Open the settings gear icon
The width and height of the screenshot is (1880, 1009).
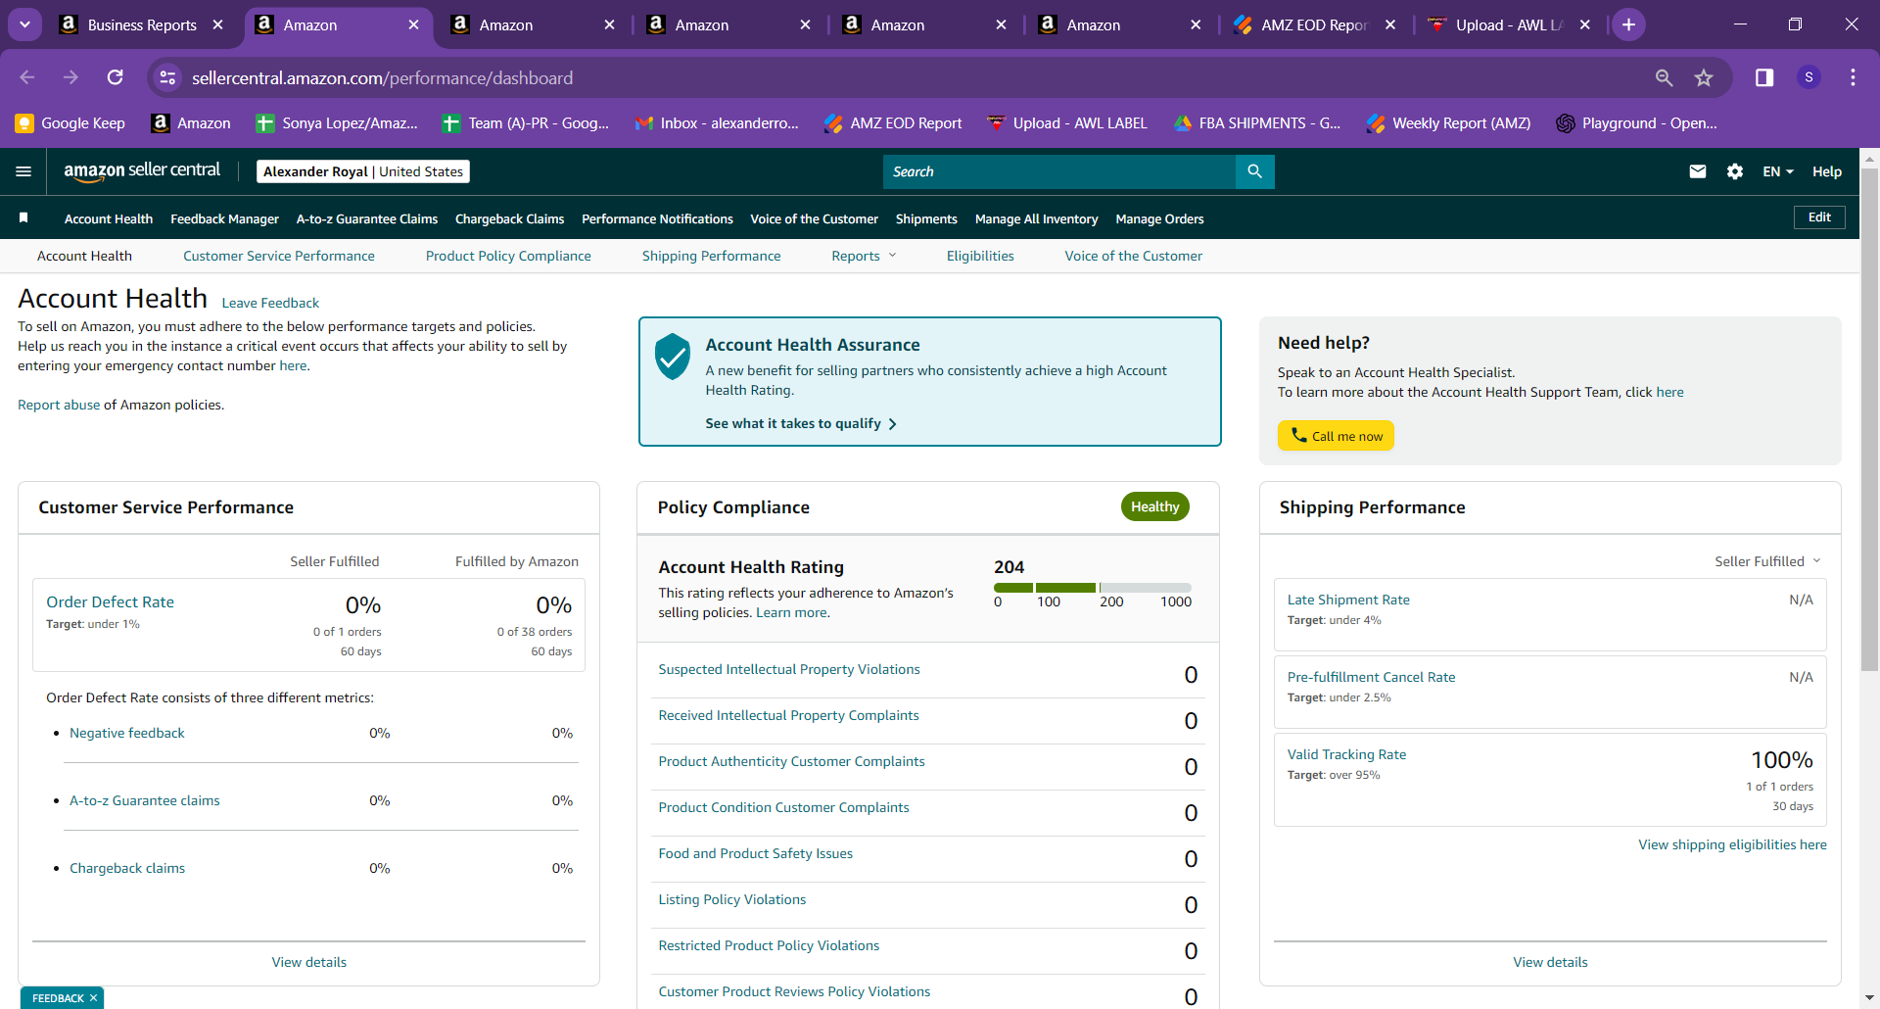coord(1735,171)
